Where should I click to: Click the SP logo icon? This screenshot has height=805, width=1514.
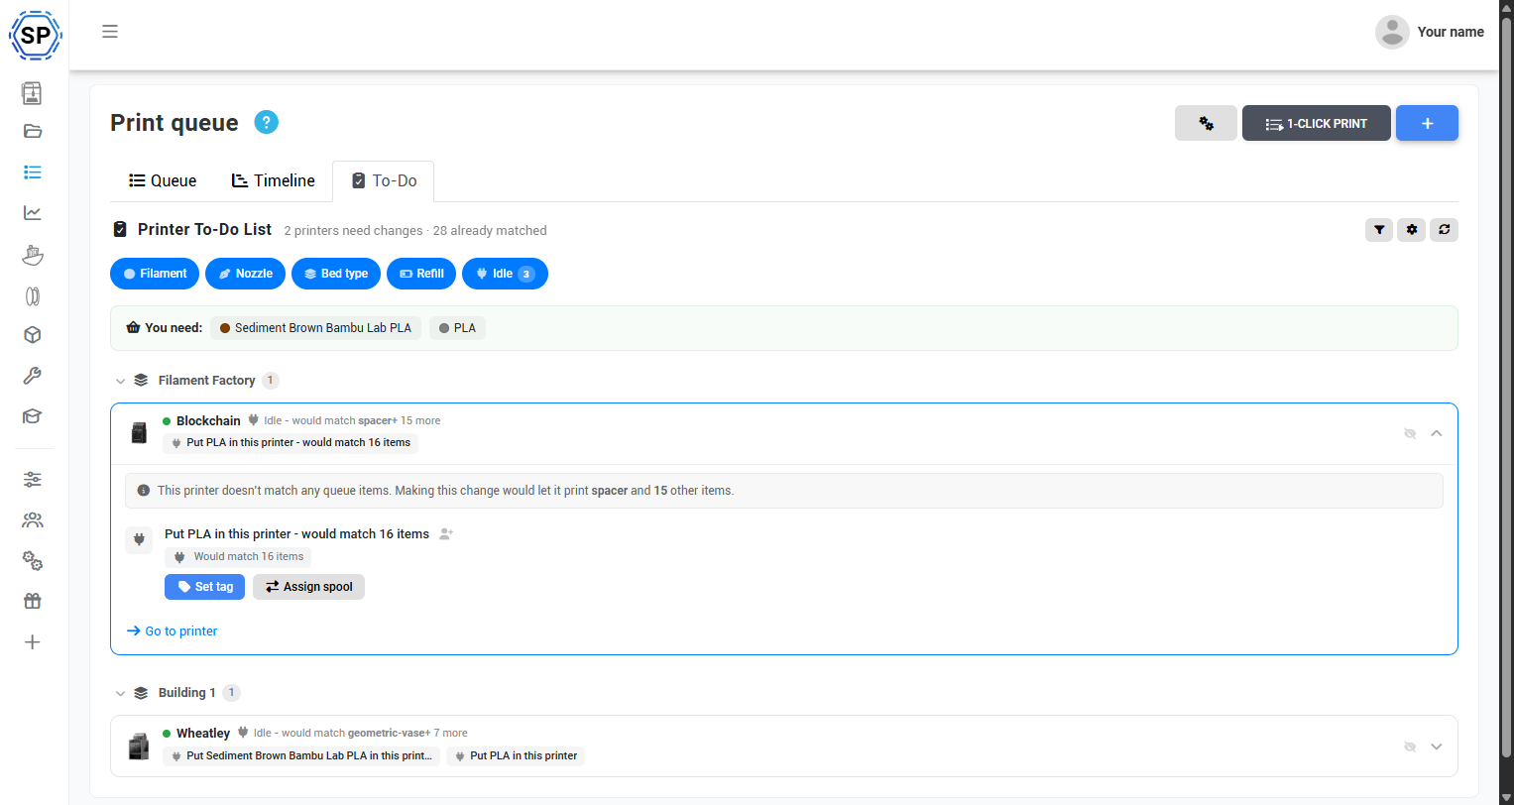click(36, 36)
